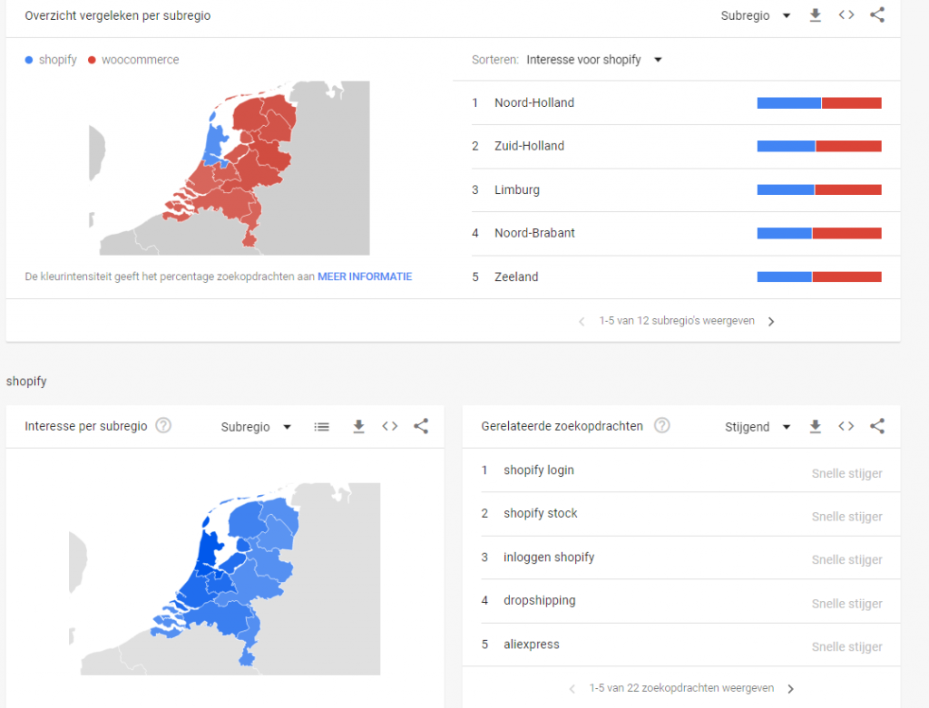Download the shopify interest per subregion data
This screenshot has width=929, height=708.
pos(358,427)
